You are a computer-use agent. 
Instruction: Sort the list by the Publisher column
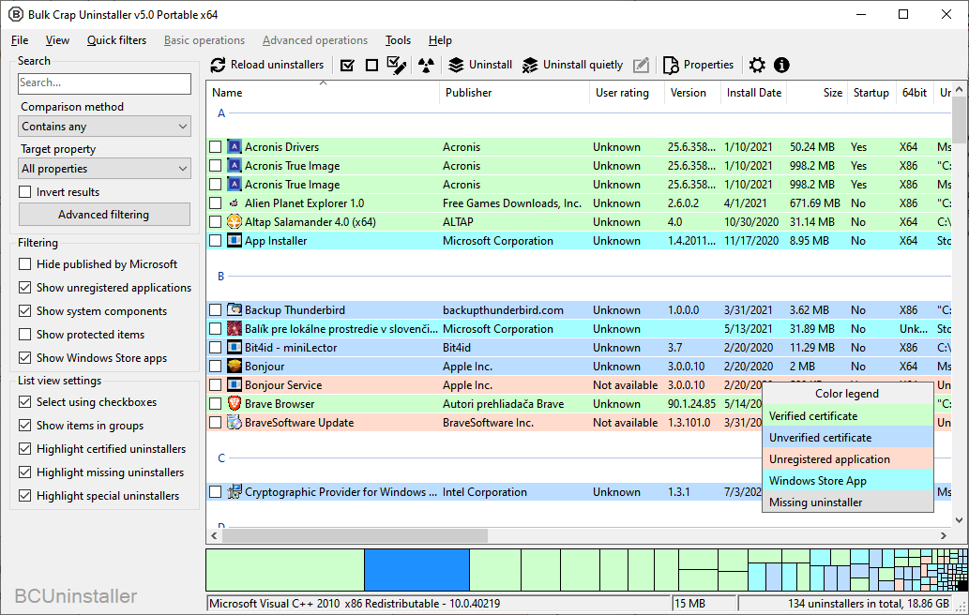coord(468,93)
